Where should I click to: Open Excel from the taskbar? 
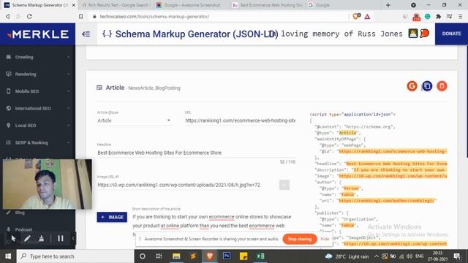tap(260, 256)
